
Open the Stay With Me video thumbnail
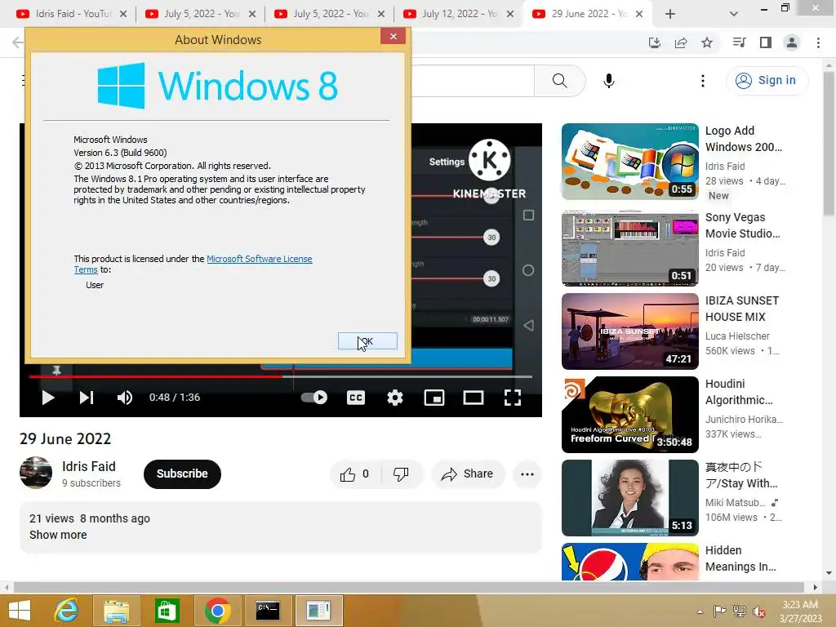coord(629,498)
